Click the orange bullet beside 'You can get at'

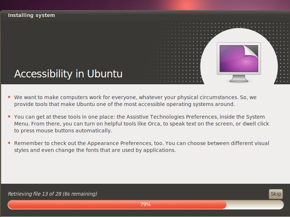9,116
